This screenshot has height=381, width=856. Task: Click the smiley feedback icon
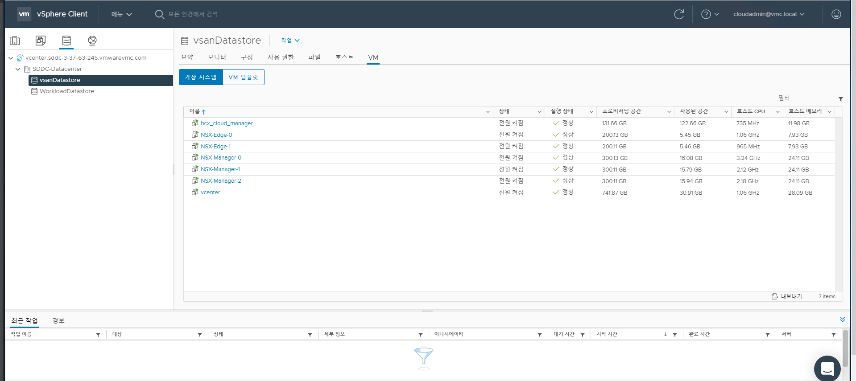(836, 14)
